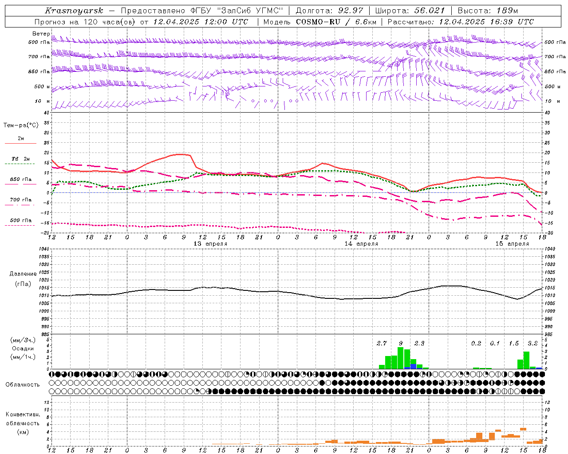The image size is (568, 454).
Task: Click the "3.2" precipitation total value
Action: [532, 343]
